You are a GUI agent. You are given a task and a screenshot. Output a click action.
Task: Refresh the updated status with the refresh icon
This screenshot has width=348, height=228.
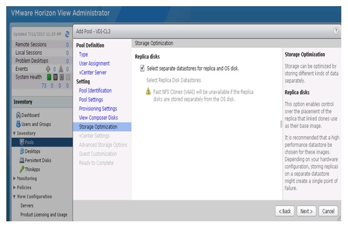coord(67,34)
